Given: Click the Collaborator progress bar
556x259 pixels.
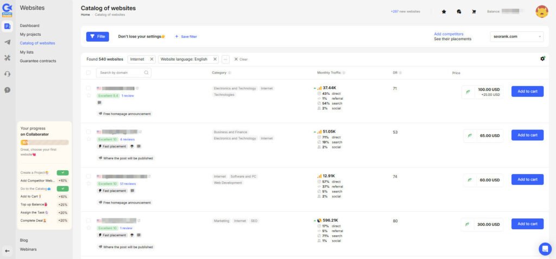Looking at the screenshot, I should (45, 143).
